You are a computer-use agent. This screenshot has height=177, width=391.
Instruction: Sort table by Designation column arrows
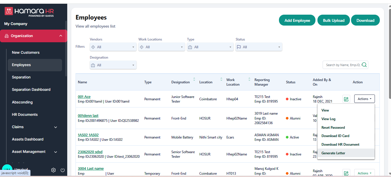pos(194,79)
